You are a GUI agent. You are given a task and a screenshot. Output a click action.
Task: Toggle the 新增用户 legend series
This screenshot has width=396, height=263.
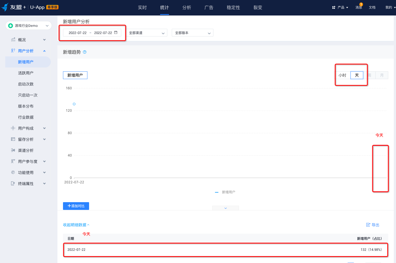(x=225, y=192)
